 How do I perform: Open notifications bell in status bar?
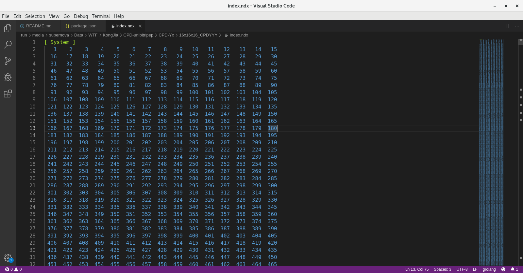[x=515, y=269]
